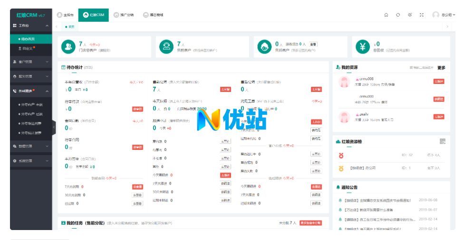Click 更多 in 我的资源 panel
Image resolution: width=464 pixels, height=240 pixels.
coord(441,68)
